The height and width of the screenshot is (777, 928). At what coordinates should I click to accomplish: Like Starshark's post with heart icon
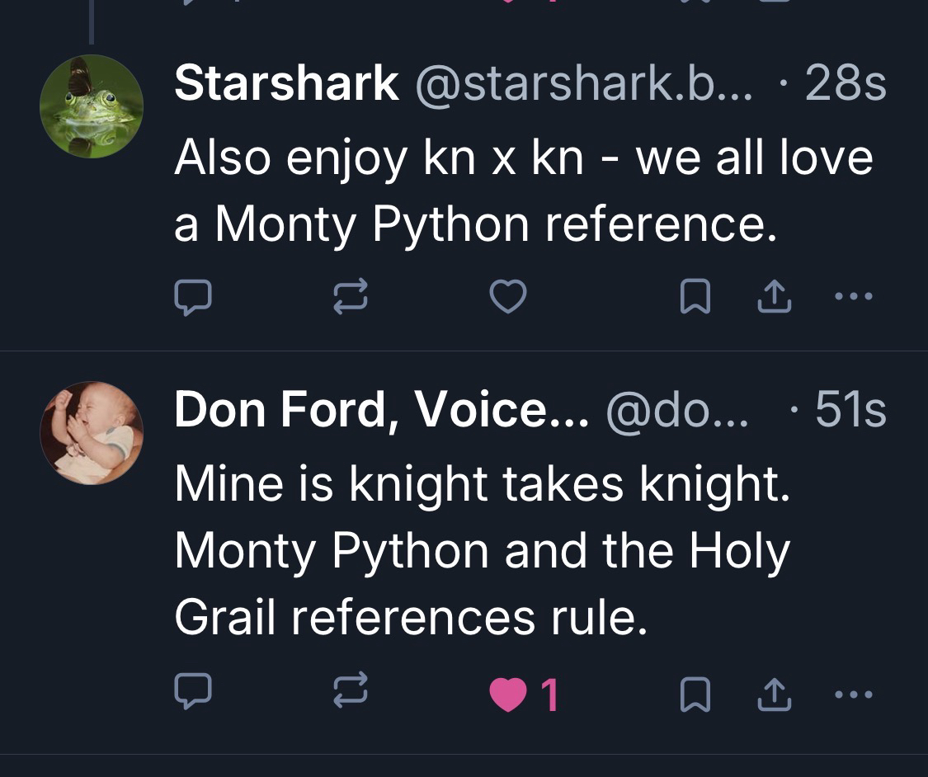(508, 297)
